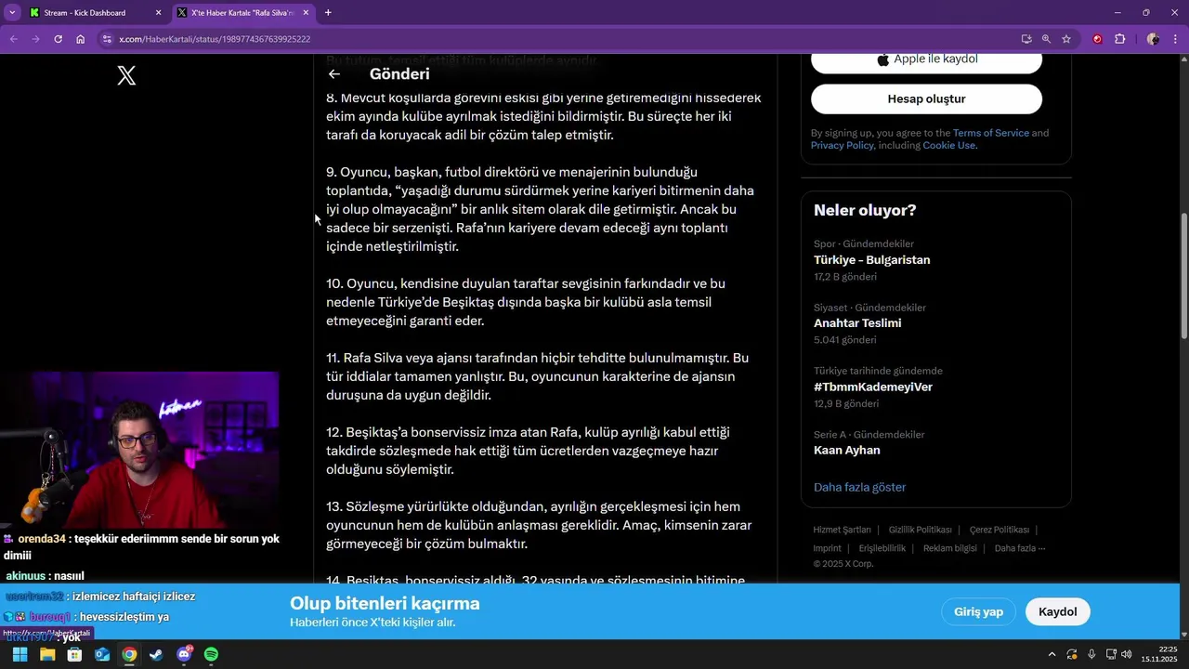1189x669 pixels.
Task: Open the Çerez Politikası footer link
Action: (999, 530)
